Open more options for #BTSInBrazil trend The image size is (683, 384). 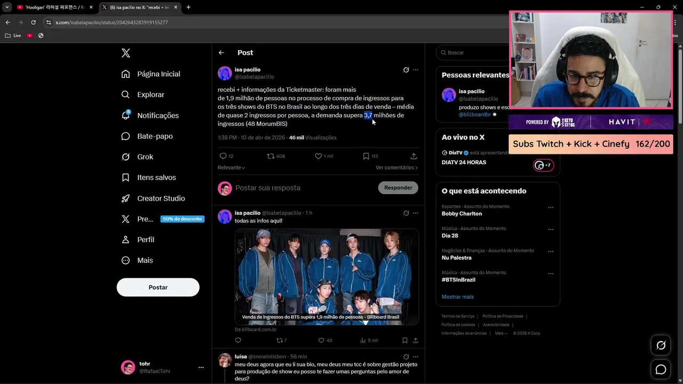pyautogui.click(x=551, y=274)
